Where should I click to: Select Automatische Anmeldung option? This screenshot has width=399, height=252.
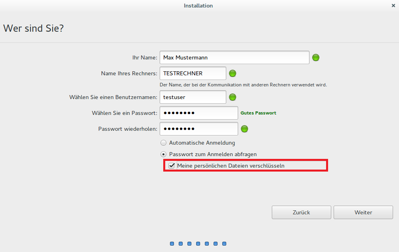(163, 143)
